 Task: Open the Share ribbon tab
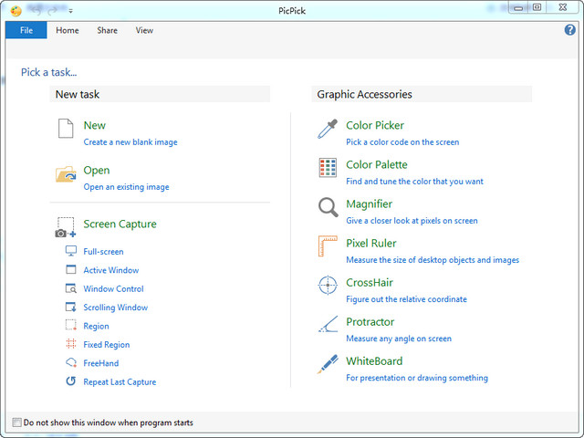[x=108, y=30]
